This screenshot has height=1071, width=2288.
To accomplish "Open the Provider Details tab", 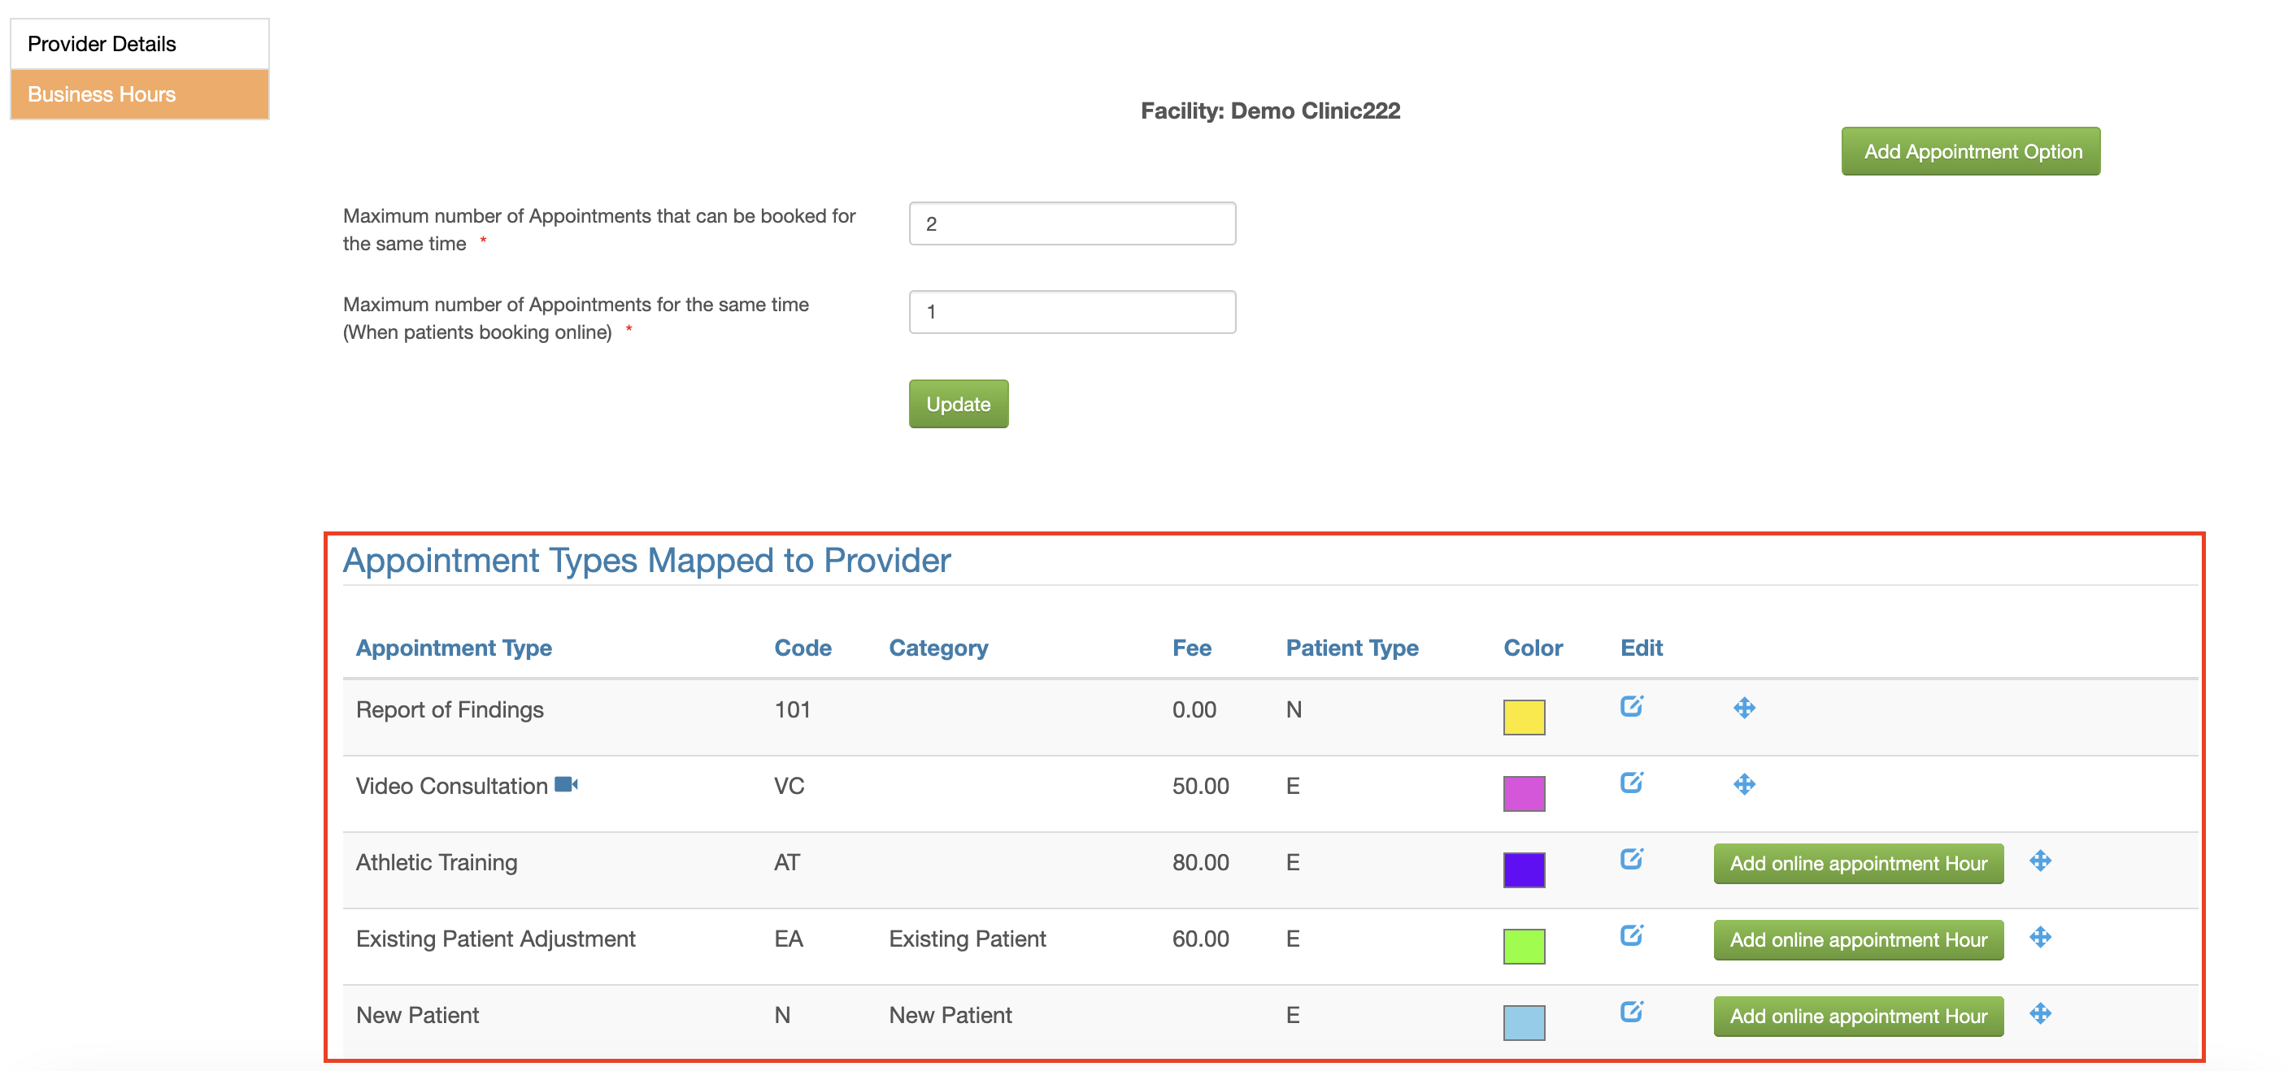I will [x=140, y=44].
